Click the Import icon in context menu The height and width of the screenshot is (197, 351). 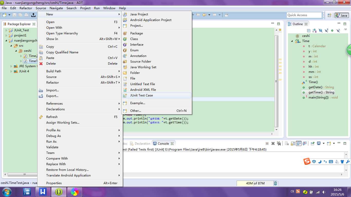click(41, 90)
